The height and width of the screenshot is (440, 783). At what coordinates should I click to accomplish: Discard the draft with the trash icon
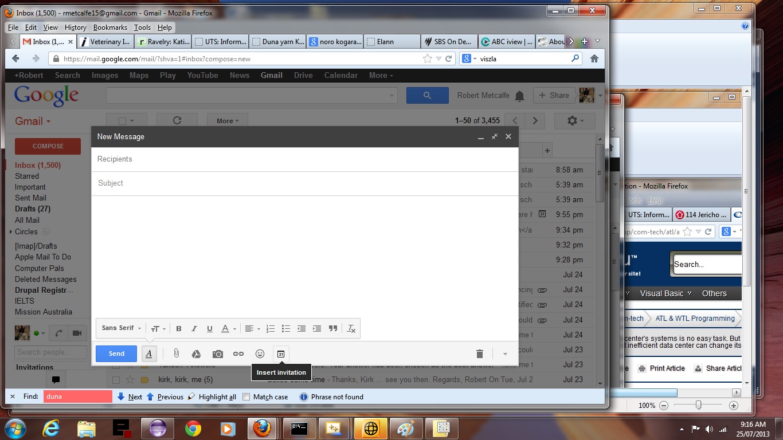click(x=480, y=353)
